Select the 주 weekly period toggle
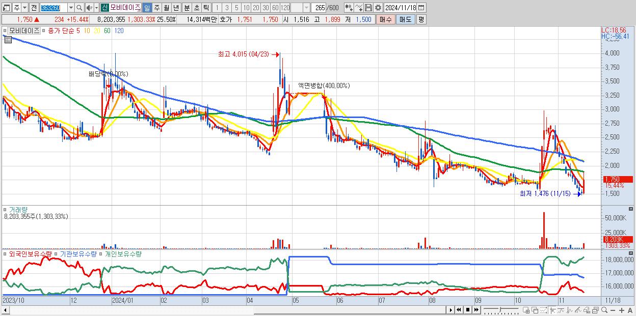This screenshot has height=316, width=636. pos(157,8)
